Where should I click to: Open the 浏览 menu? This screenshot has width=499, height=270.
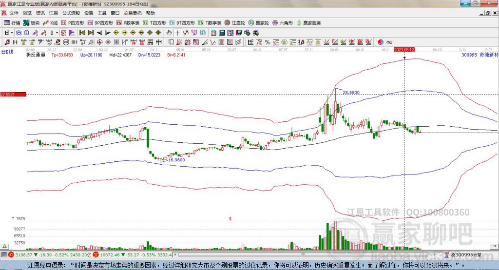[x=27, y=13]
